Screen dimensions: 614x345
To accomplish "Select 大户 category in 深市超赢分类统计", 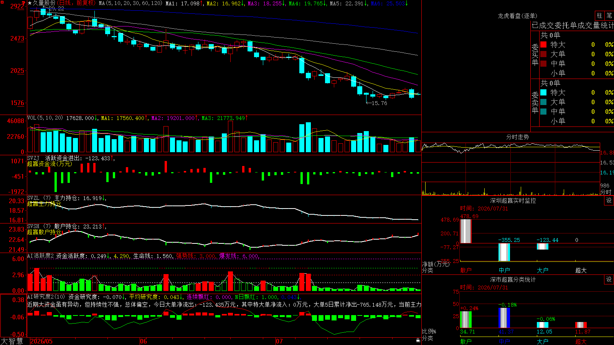I will point(543,342).
